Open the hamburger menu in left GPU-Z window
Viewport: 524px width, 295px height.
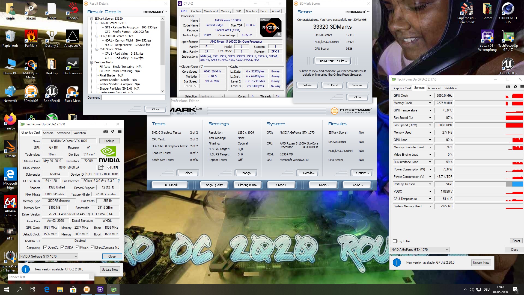coord(120,132)
